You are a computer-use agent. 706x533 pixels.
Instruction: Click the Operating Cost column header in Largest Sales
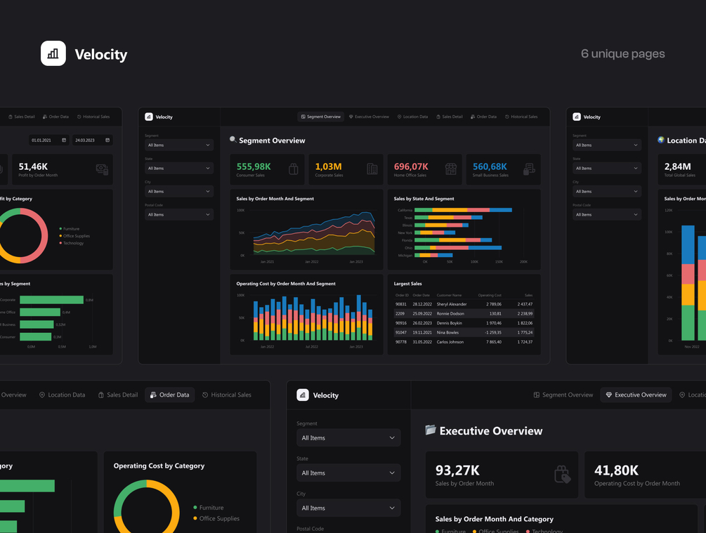(490, 296)
